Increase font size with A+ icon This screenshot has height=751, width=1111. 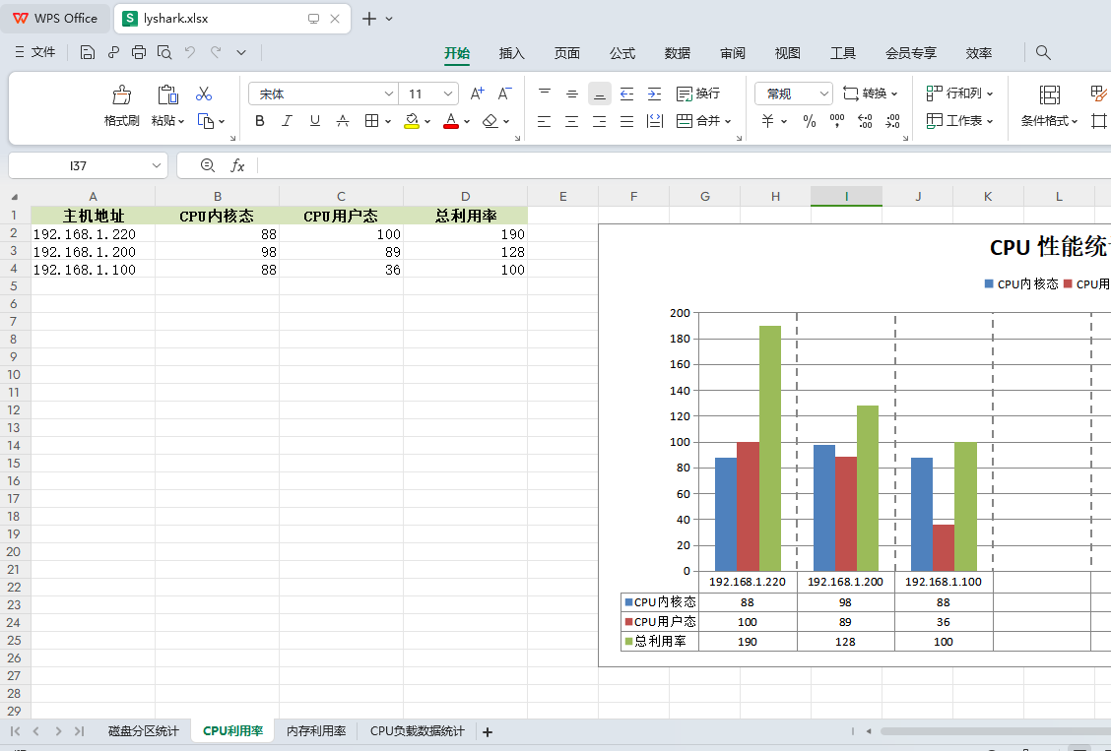(477, 94)
